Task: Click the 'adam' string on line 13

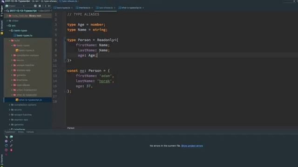Action: [106, 76]
